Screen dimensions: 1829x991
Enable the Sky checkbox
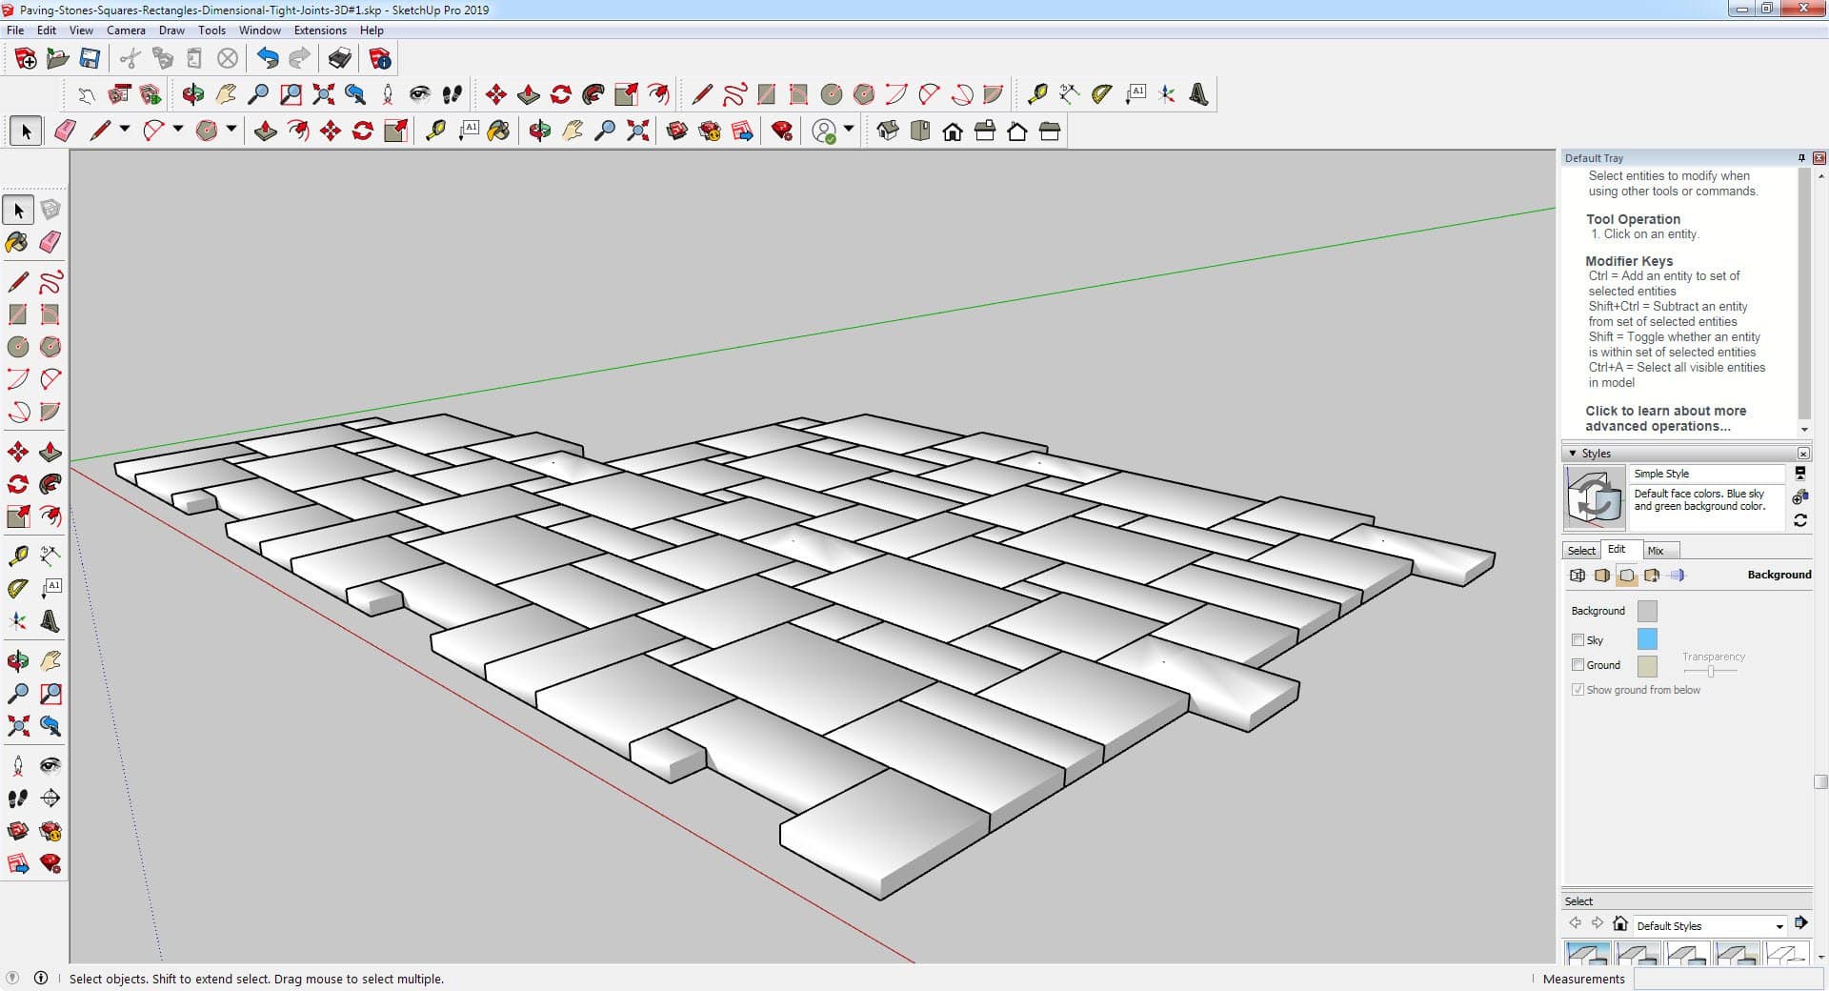coord(1578,639)
